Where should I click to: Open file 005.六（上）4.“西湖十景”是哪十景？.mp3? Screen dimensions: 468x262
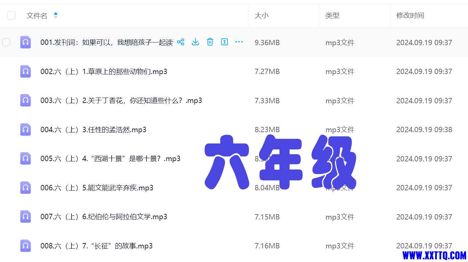pyautogui.click(x=110, y=158)
